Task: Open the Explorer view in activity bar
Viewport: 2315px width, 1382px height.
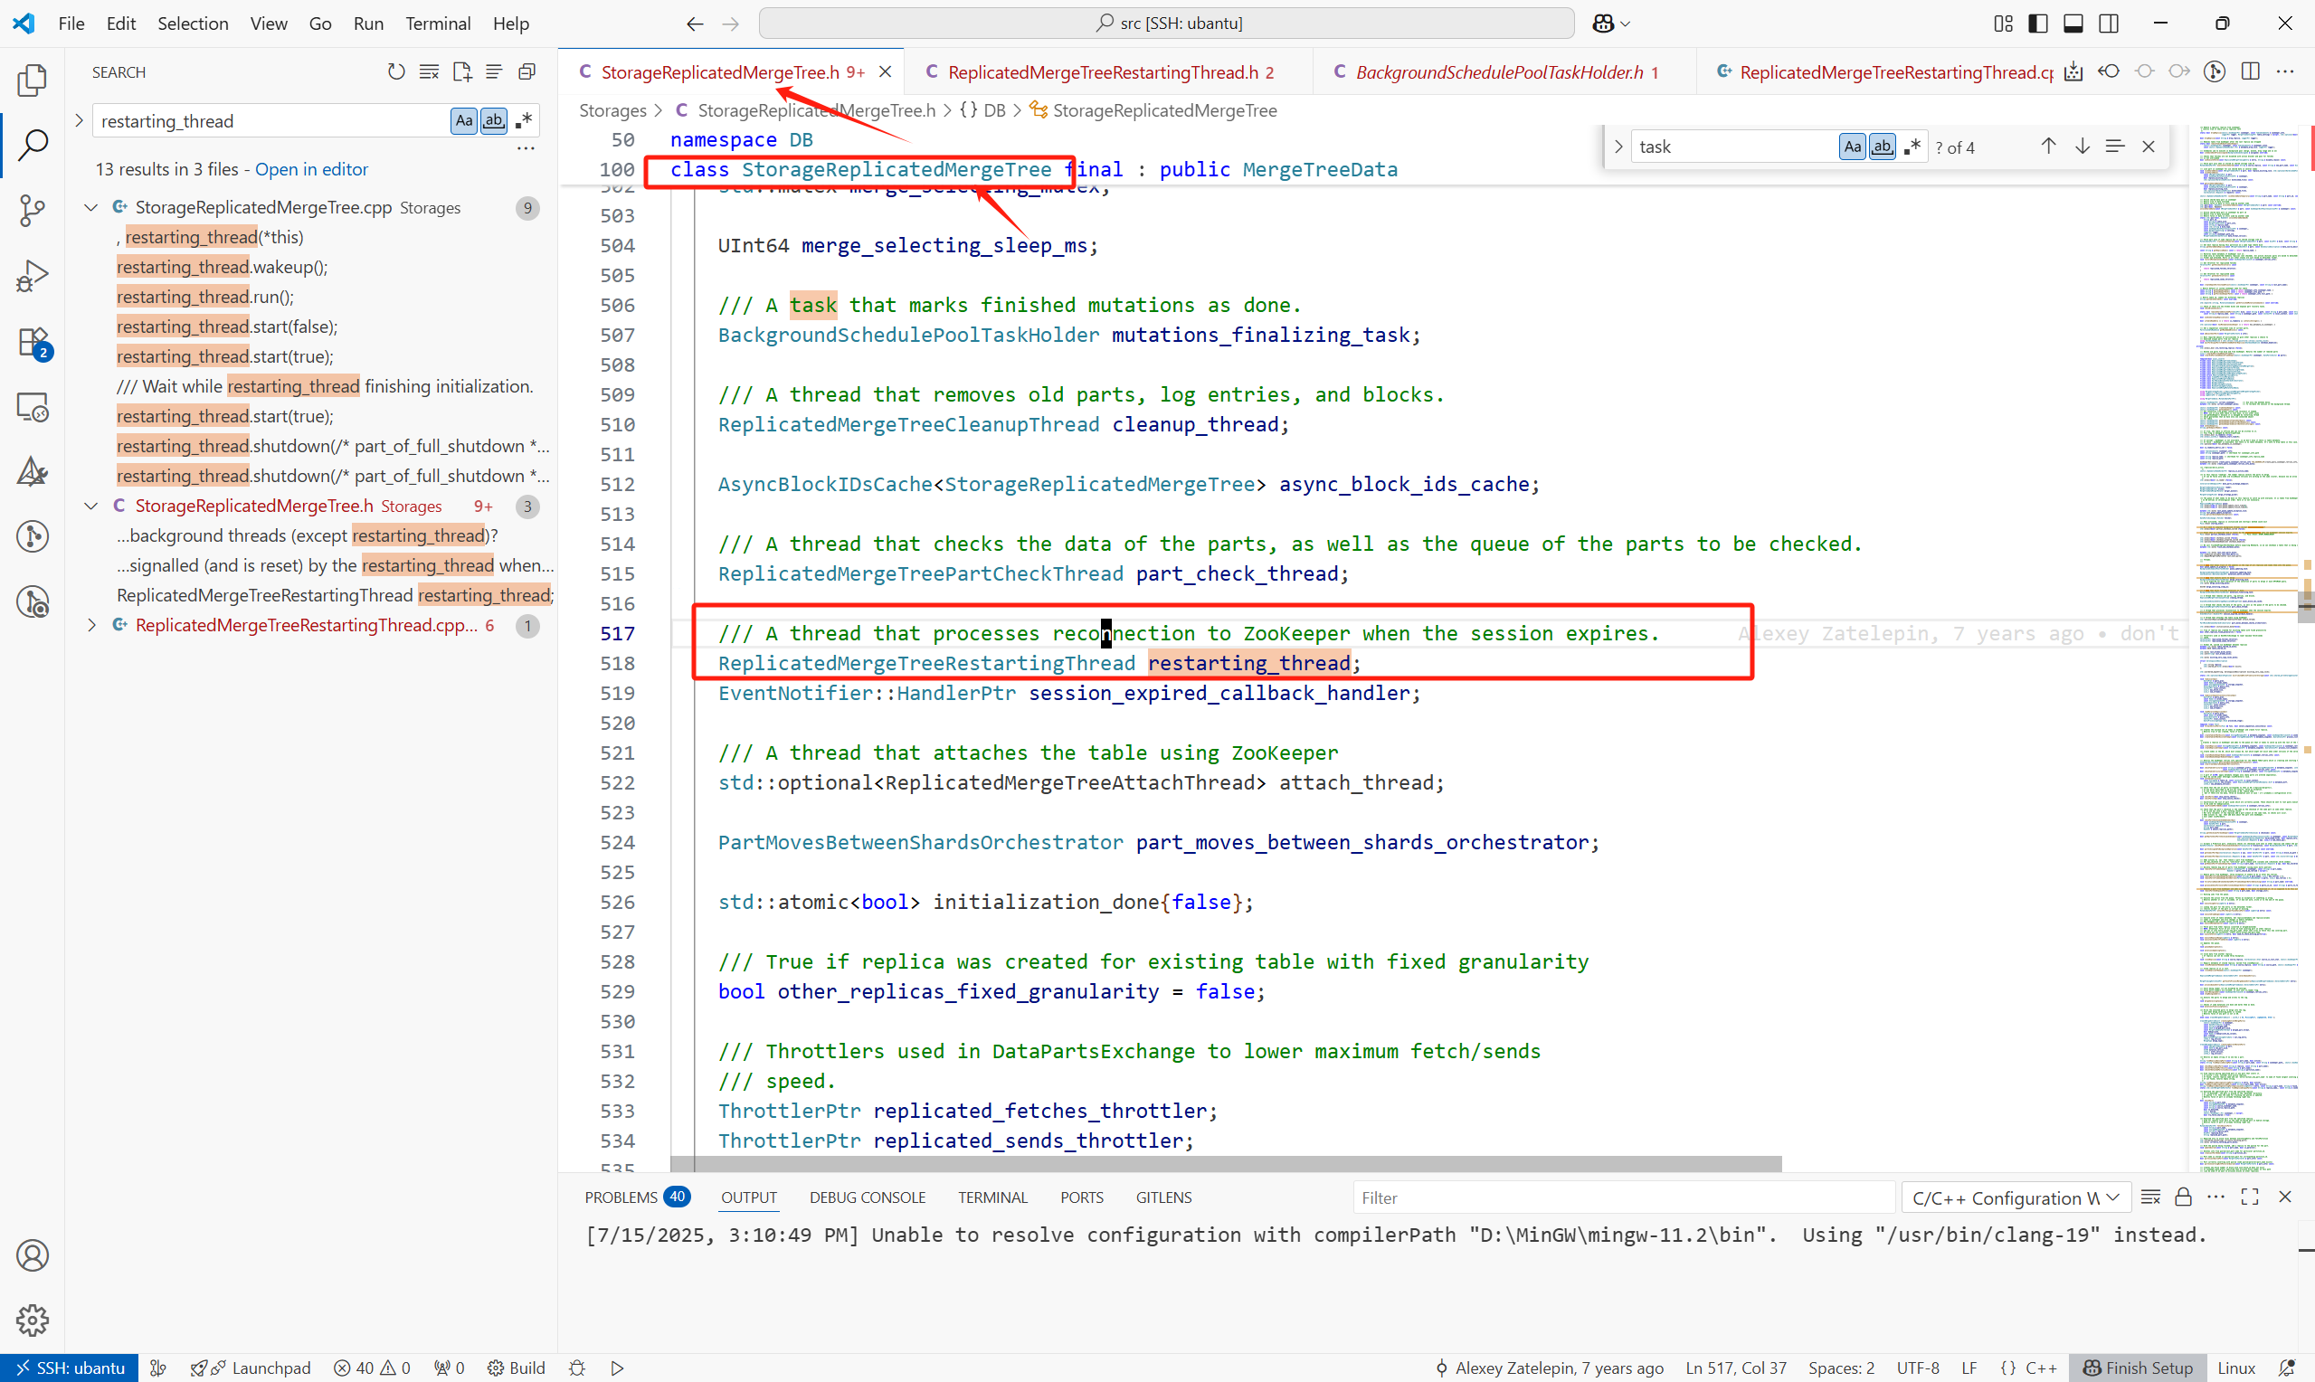Action: pyautogui.click(x=32, y=80)
